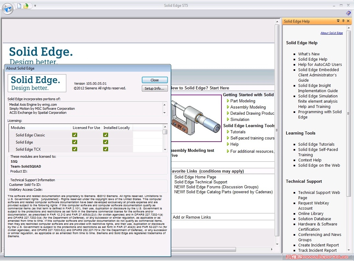Click Add or Remove Links
354x261 pixels.
(192, 217)
